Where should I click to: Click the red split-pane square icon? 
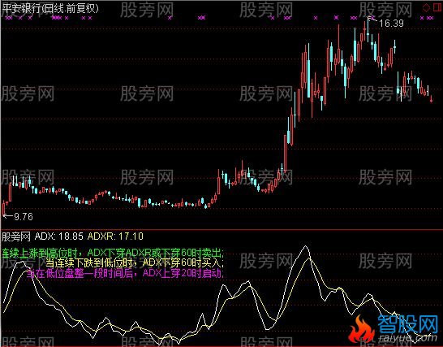point(437,7)
